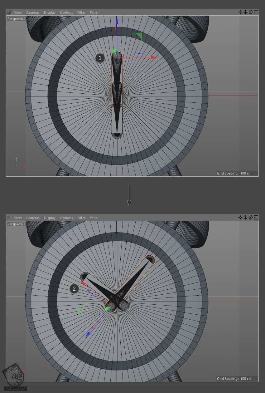Open Display menu in viewport with overlapping clock hands
The image size is (265, 393).
50,12
